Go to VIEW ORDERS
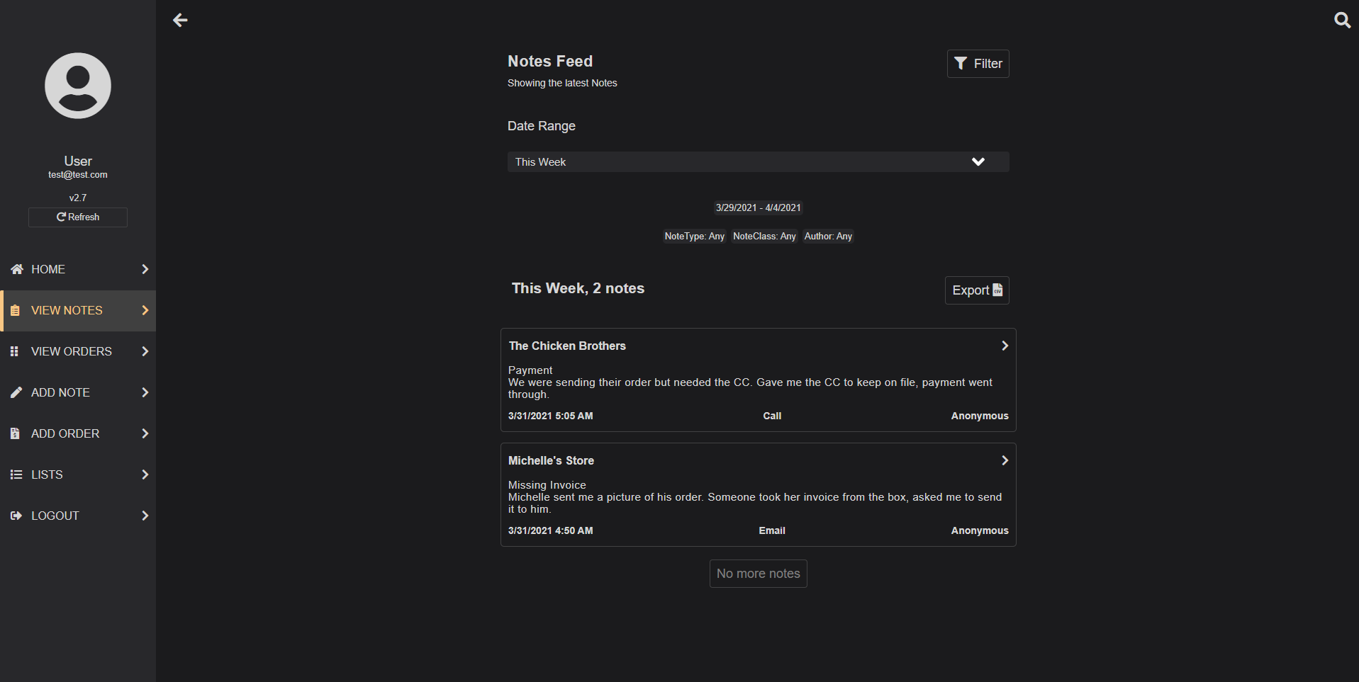The image size is (1359, 682). pyautogui.click(x=78, y=351)
